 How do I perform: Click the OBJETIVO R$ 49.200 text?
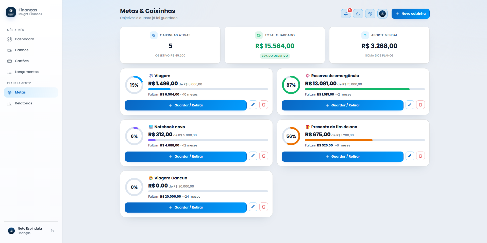170,55
